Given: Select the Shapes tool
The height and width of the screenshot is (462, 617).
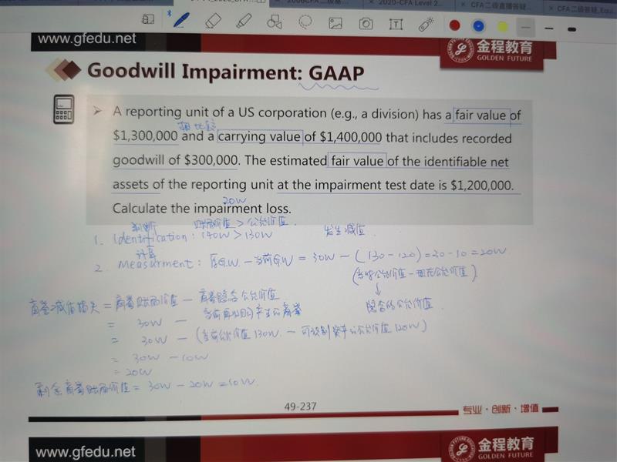Looking at the screenshot, I should (x=275, y=22).
